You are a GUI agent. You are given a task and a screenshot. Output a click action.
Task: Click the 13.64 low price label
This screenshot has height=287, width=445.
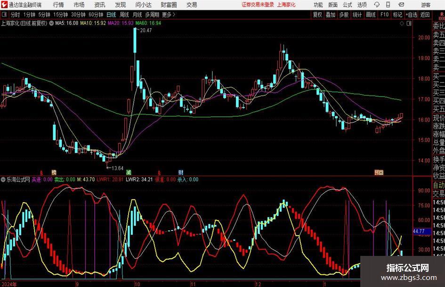click(117, 168)
